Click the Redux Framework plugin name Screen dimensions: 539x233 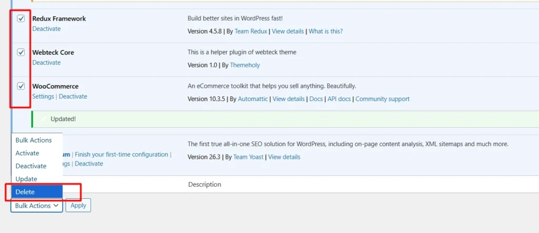59,18
